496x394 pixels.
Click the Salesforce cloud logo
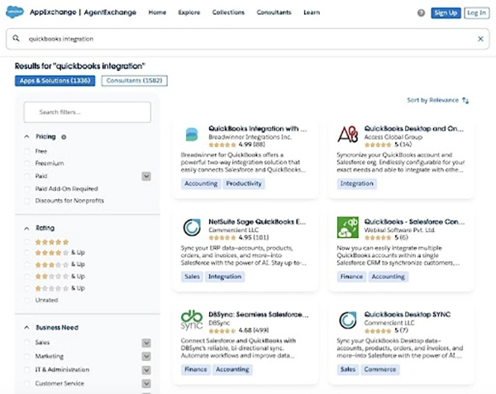click(x=15, y=12)
